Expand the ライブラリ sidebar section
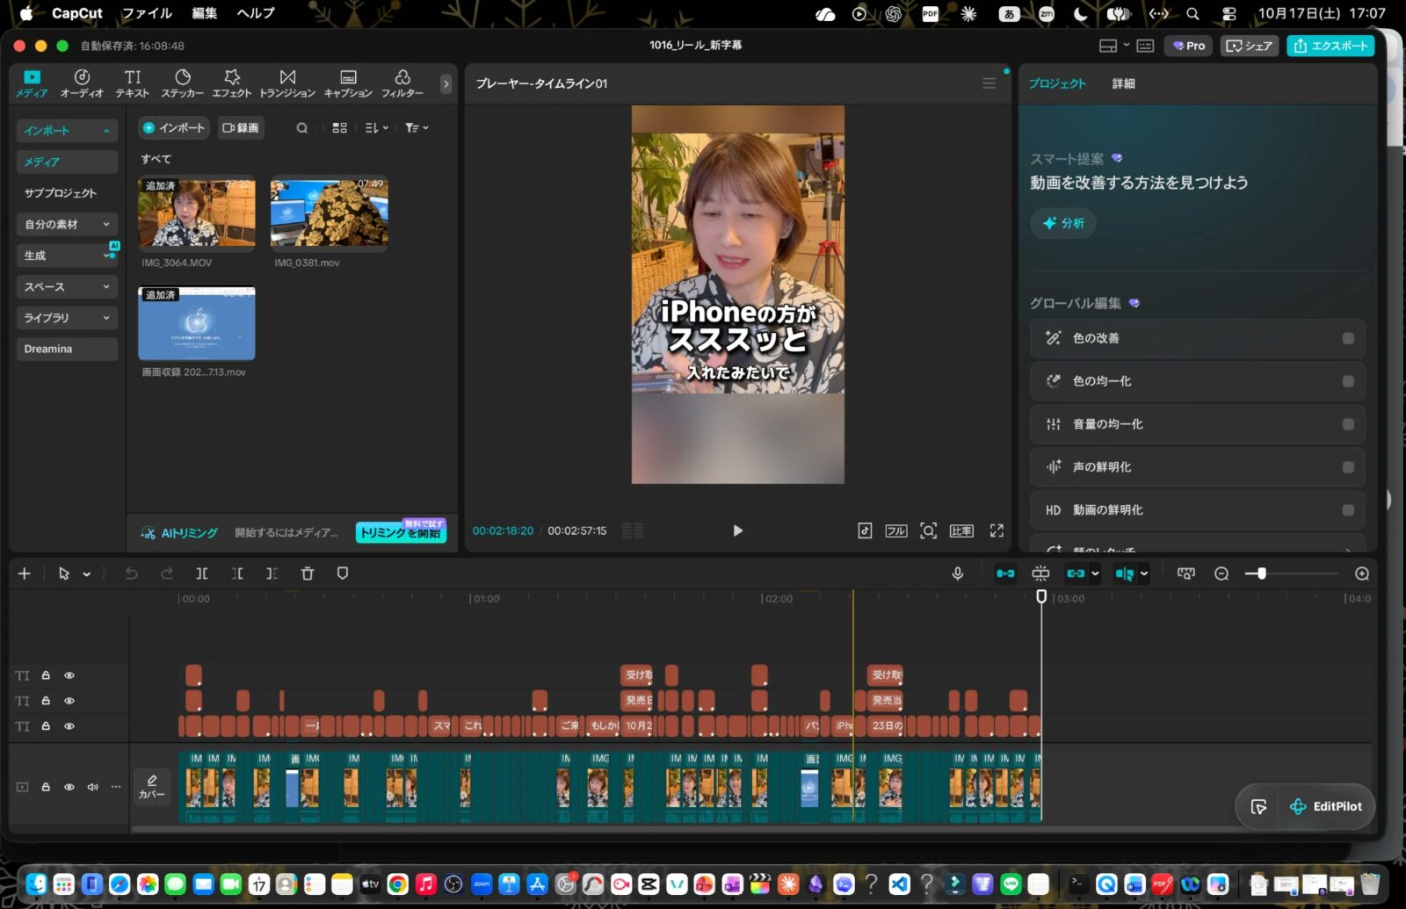The height and width of the screenshot is (909, 1406). [x=67, y=318]
